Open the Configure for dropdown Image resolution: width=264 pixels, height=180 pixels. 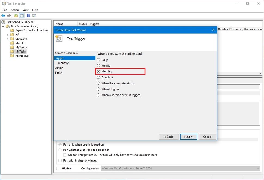pos(180,168)
